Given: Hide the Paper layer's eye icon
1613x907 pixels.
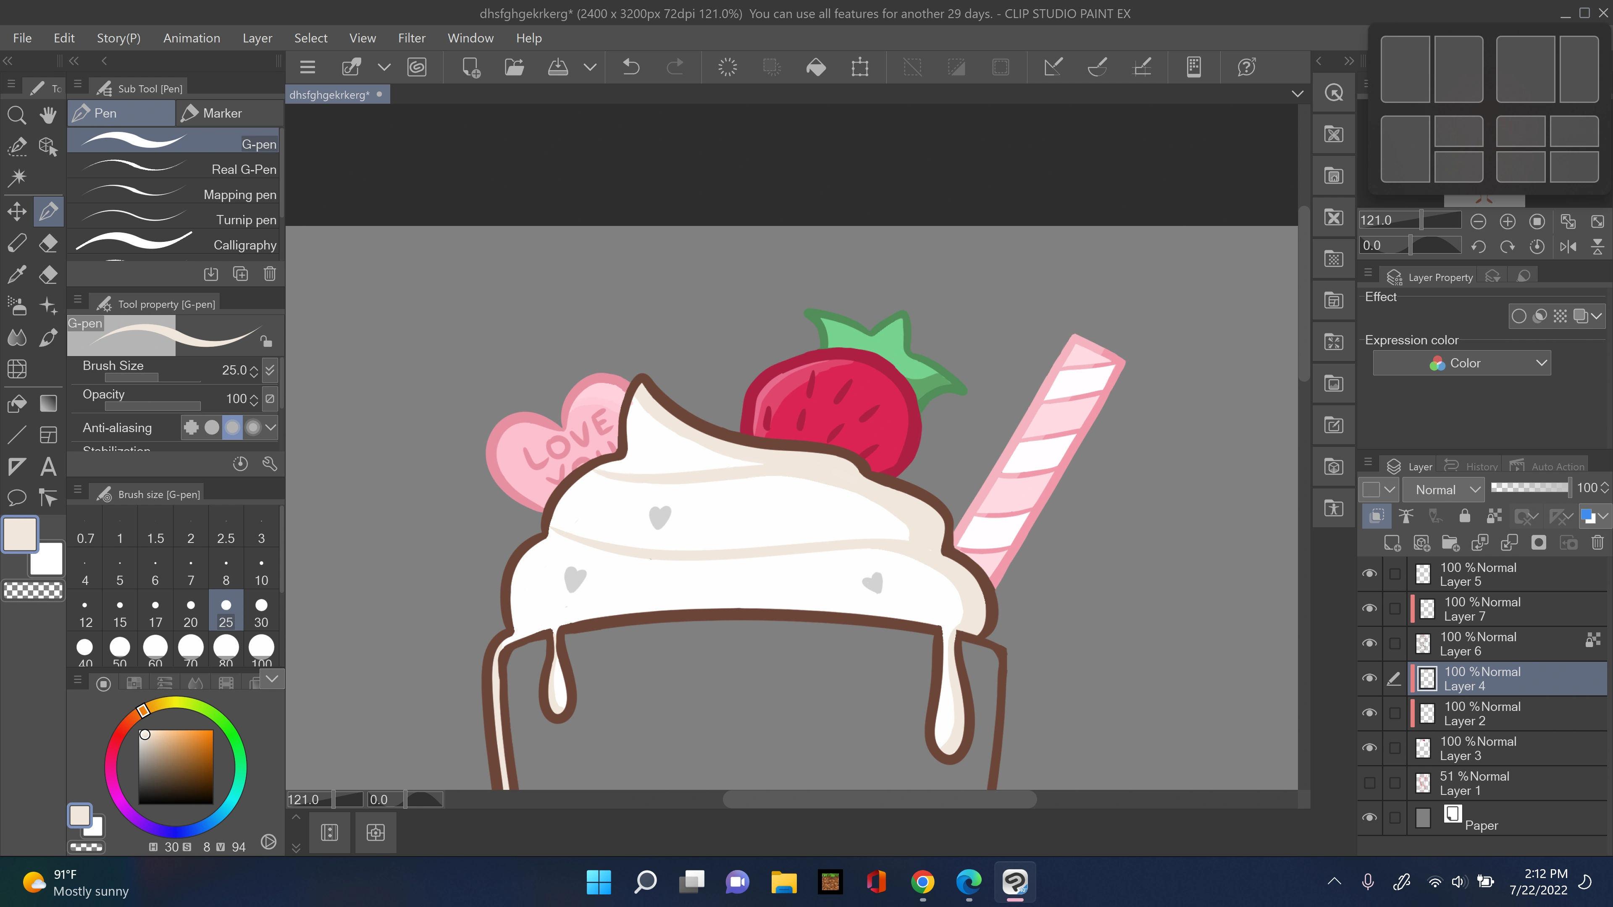Looking at the screenshot, I should click(x=1369, y=818).
